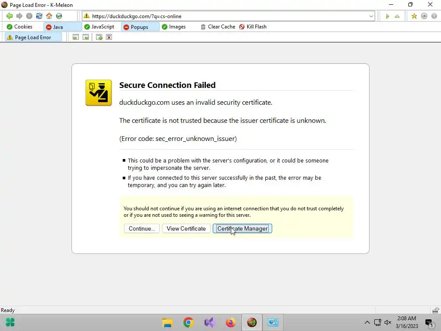Launch Chrome from the taskbar
The image size is (441, 331).
tap(189, 322)
